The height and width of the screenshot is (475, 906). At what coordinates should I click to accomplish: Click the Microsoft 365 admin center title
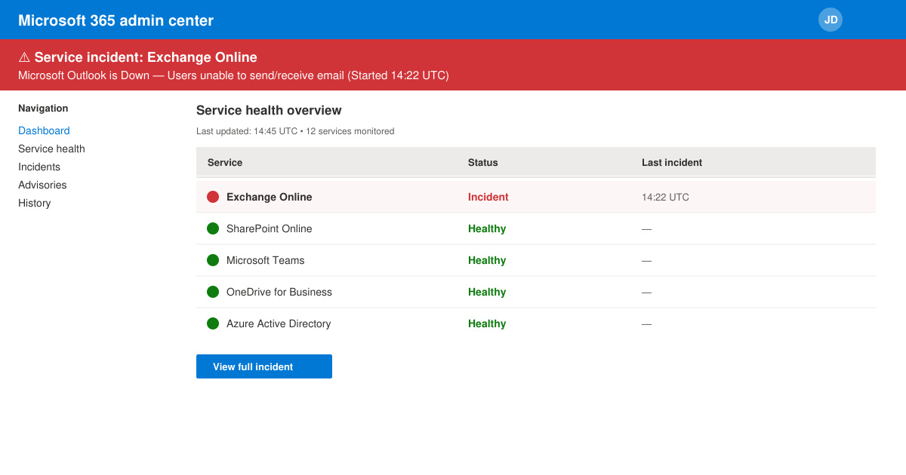[x=116, y=20]
